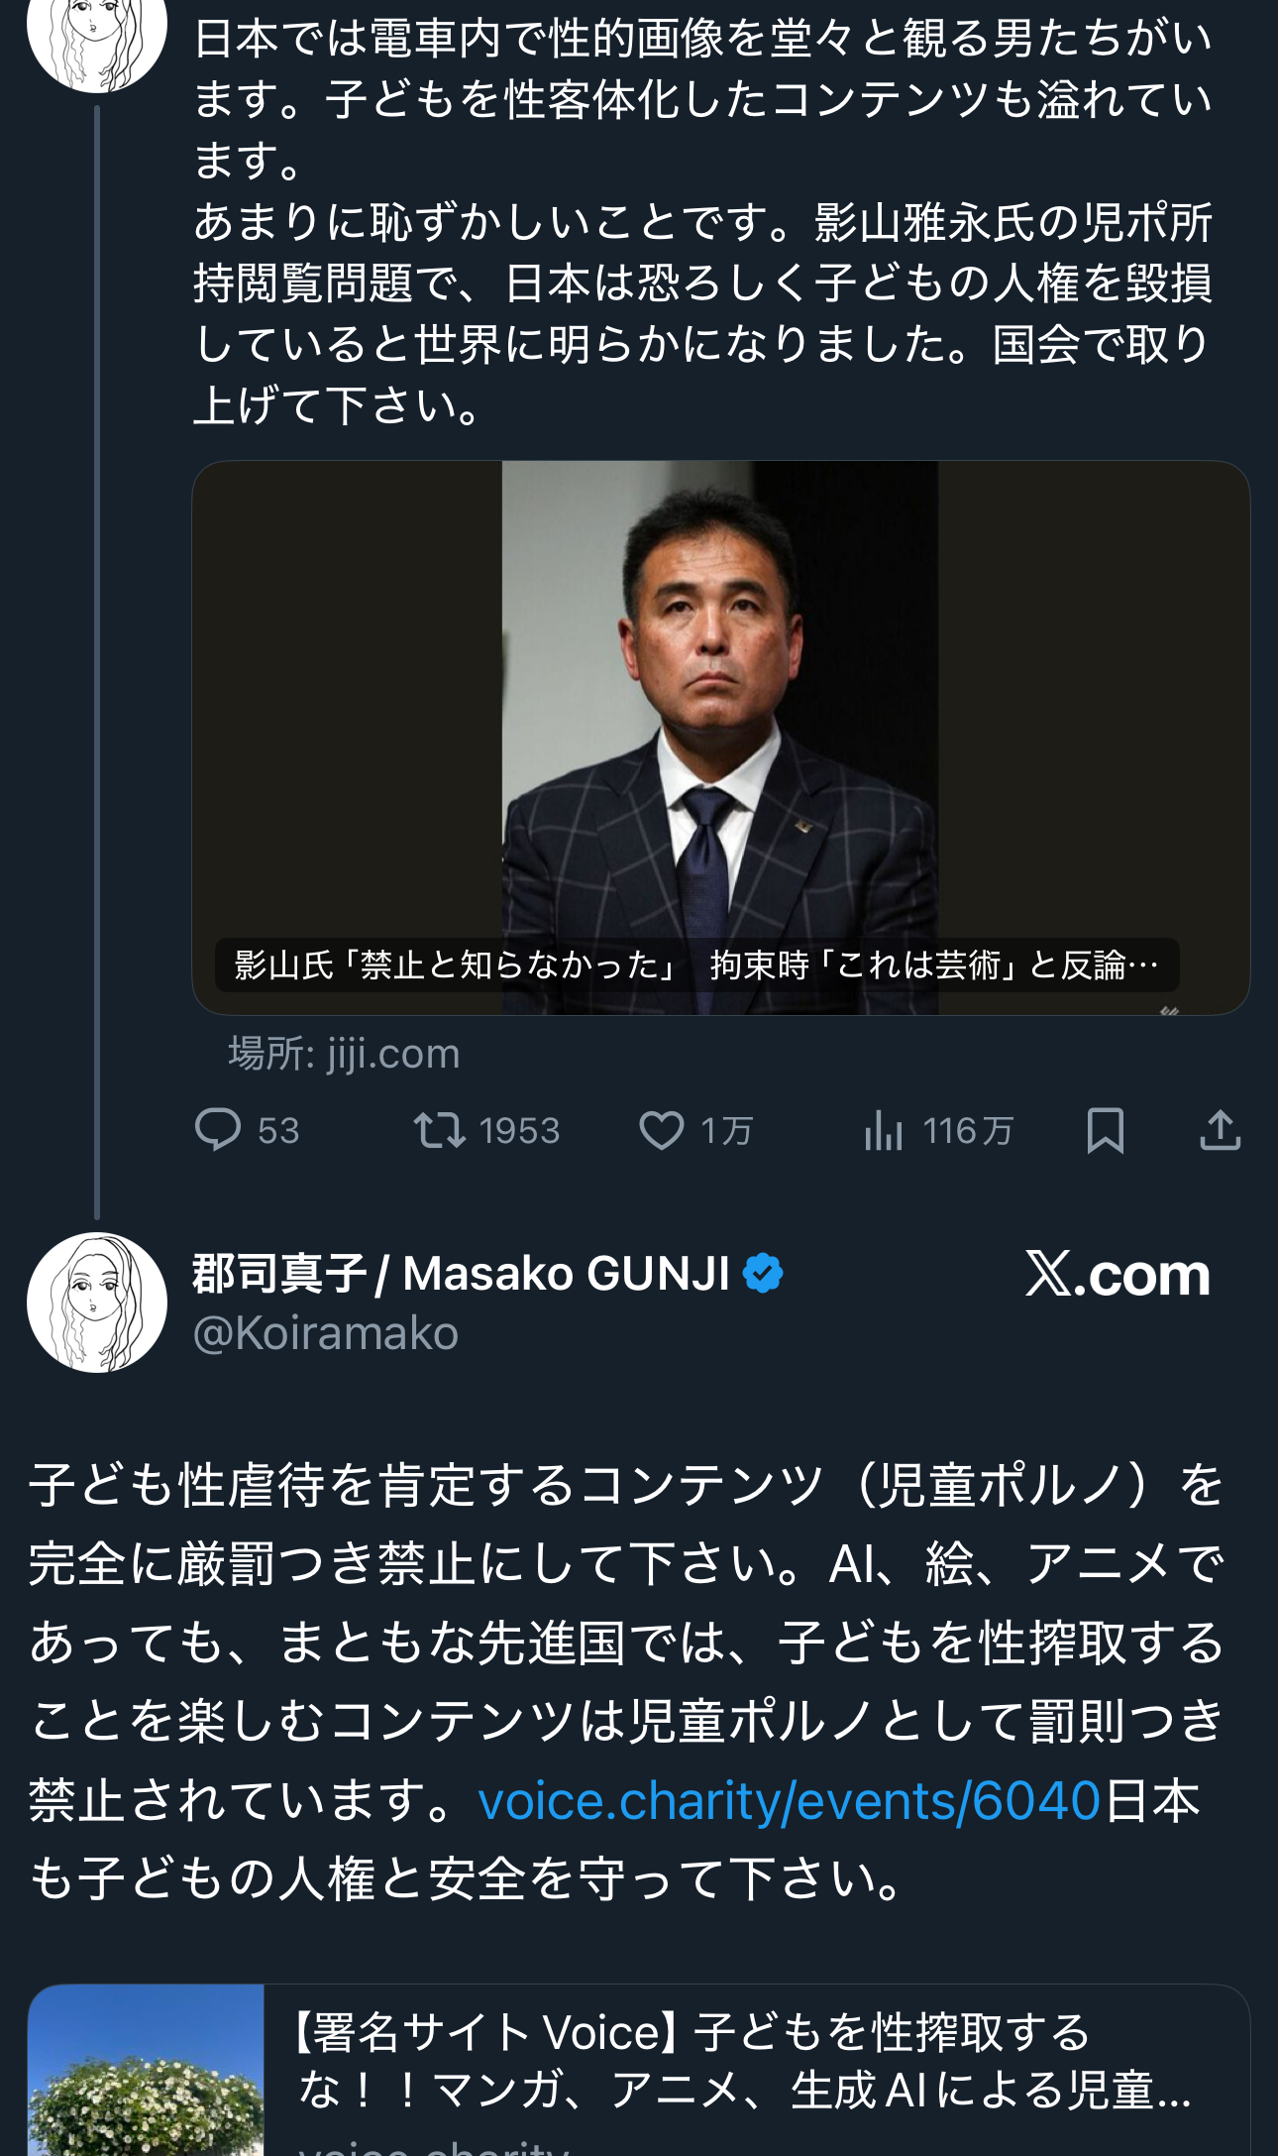Image resolution: width=1278 pixels, height=2156 pixels.
Task: Open view analytics bar chart icon
Action: point(883,1130)
